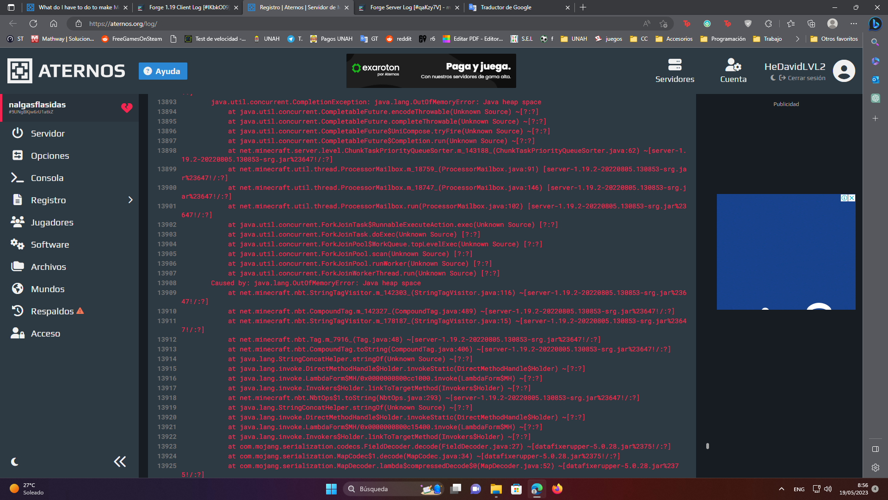Open browser extensions puzzle icon
This screenshot has height=500, width=888.
coord(768,24)
